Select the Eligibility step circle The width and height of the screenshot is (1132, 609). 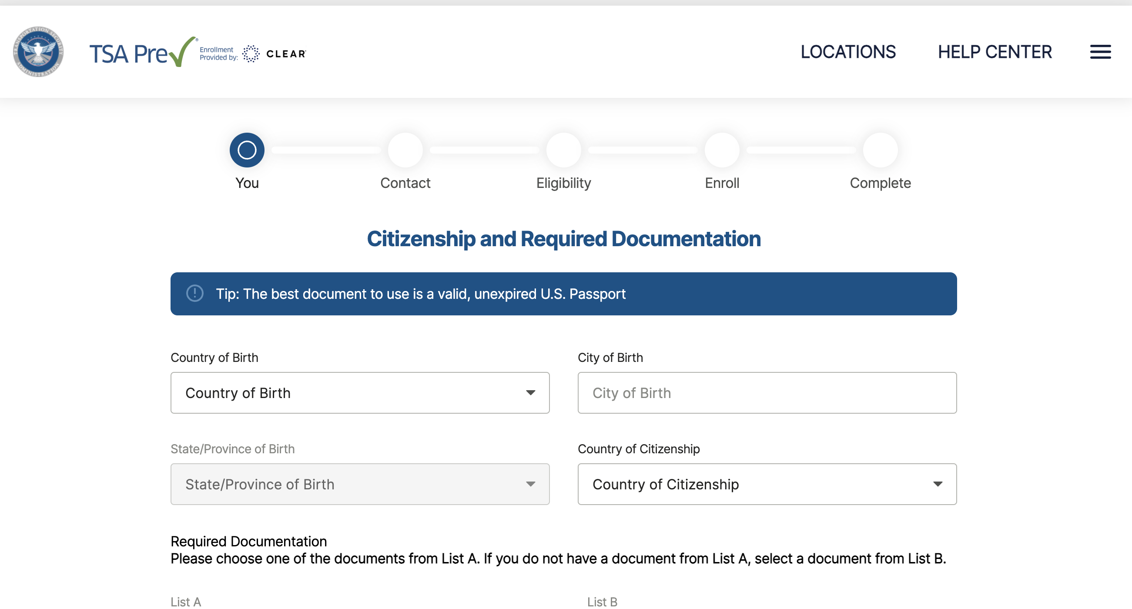(x=563, y=150)
